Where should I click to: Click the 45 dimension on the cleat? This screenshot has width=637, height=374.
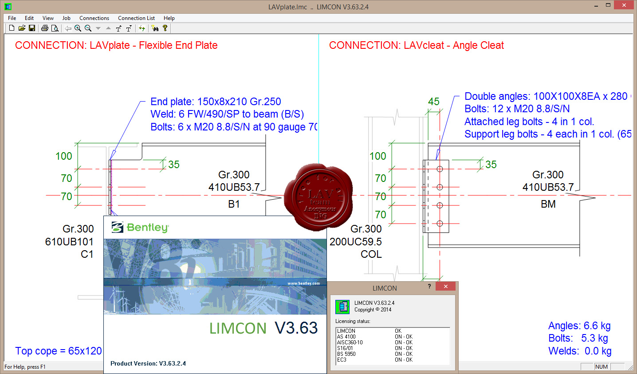pos(434,102)
